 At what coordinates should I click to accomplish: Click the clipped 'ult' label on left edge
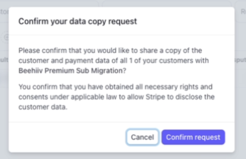click(4, 60)
